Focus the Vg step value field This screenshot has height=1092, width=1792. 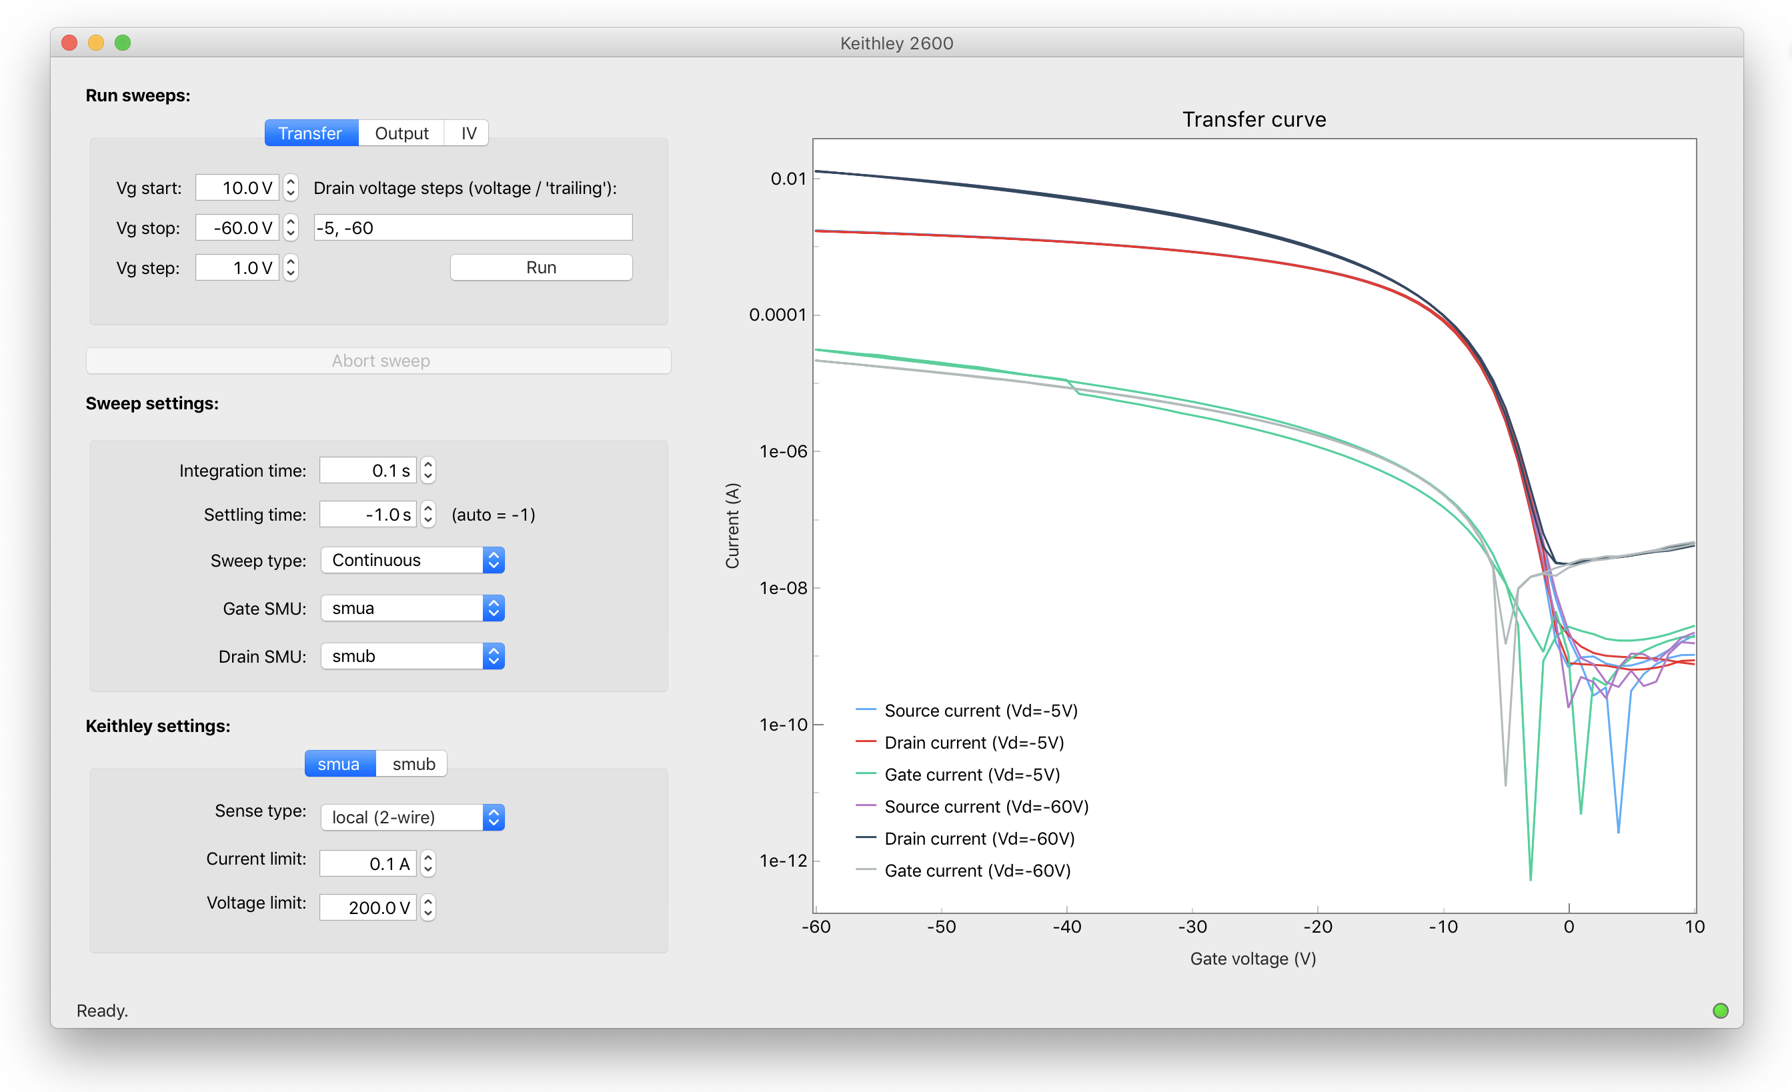237,267
